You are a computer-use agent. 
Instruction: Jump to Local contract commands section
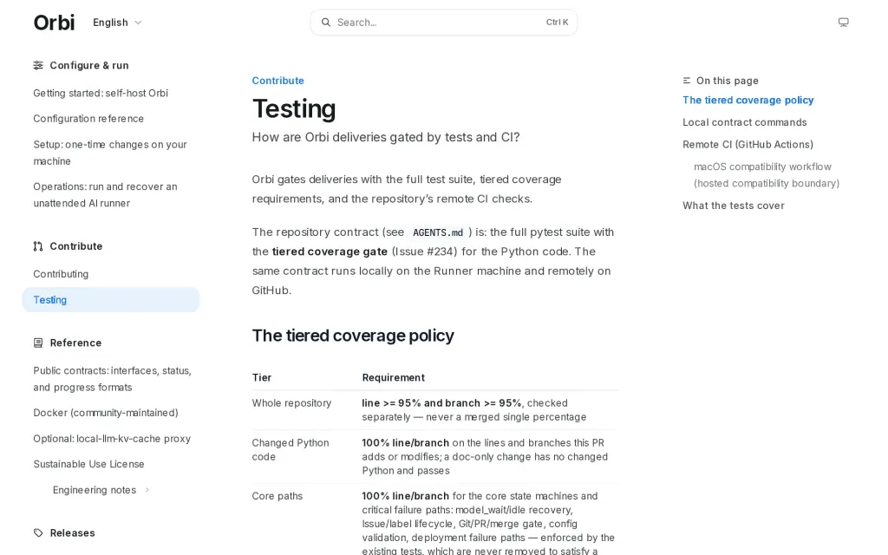745,122
